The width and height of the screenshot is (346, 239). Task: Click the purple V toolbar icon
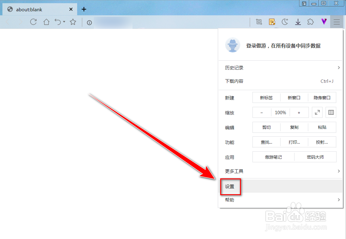(x=324, y=22)
